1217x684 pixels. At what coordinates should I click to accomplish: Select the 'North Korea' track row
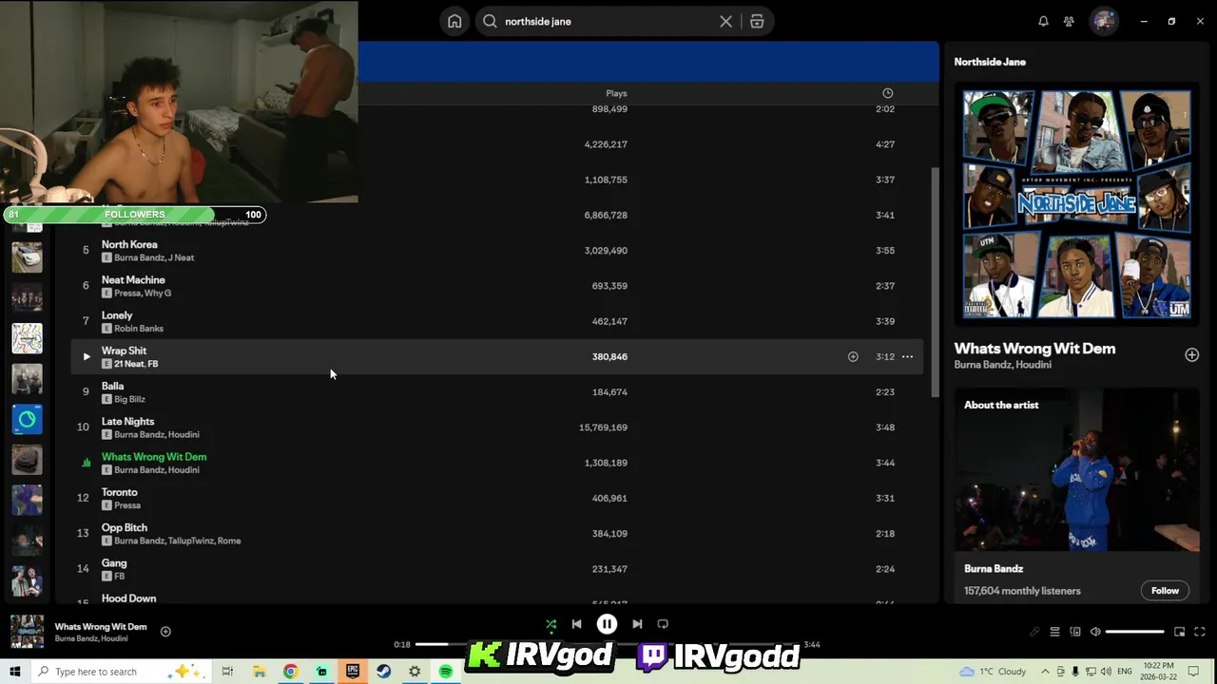[x=496, y=251]
